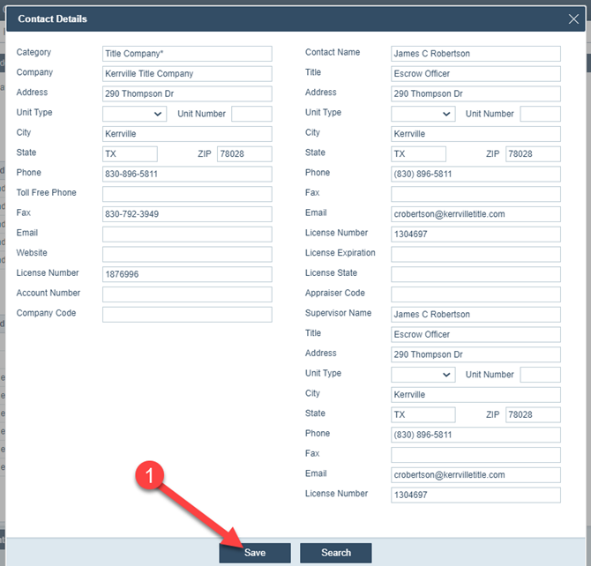
Task: Select License Number field containing 1876996
Action: click(187, 274)
